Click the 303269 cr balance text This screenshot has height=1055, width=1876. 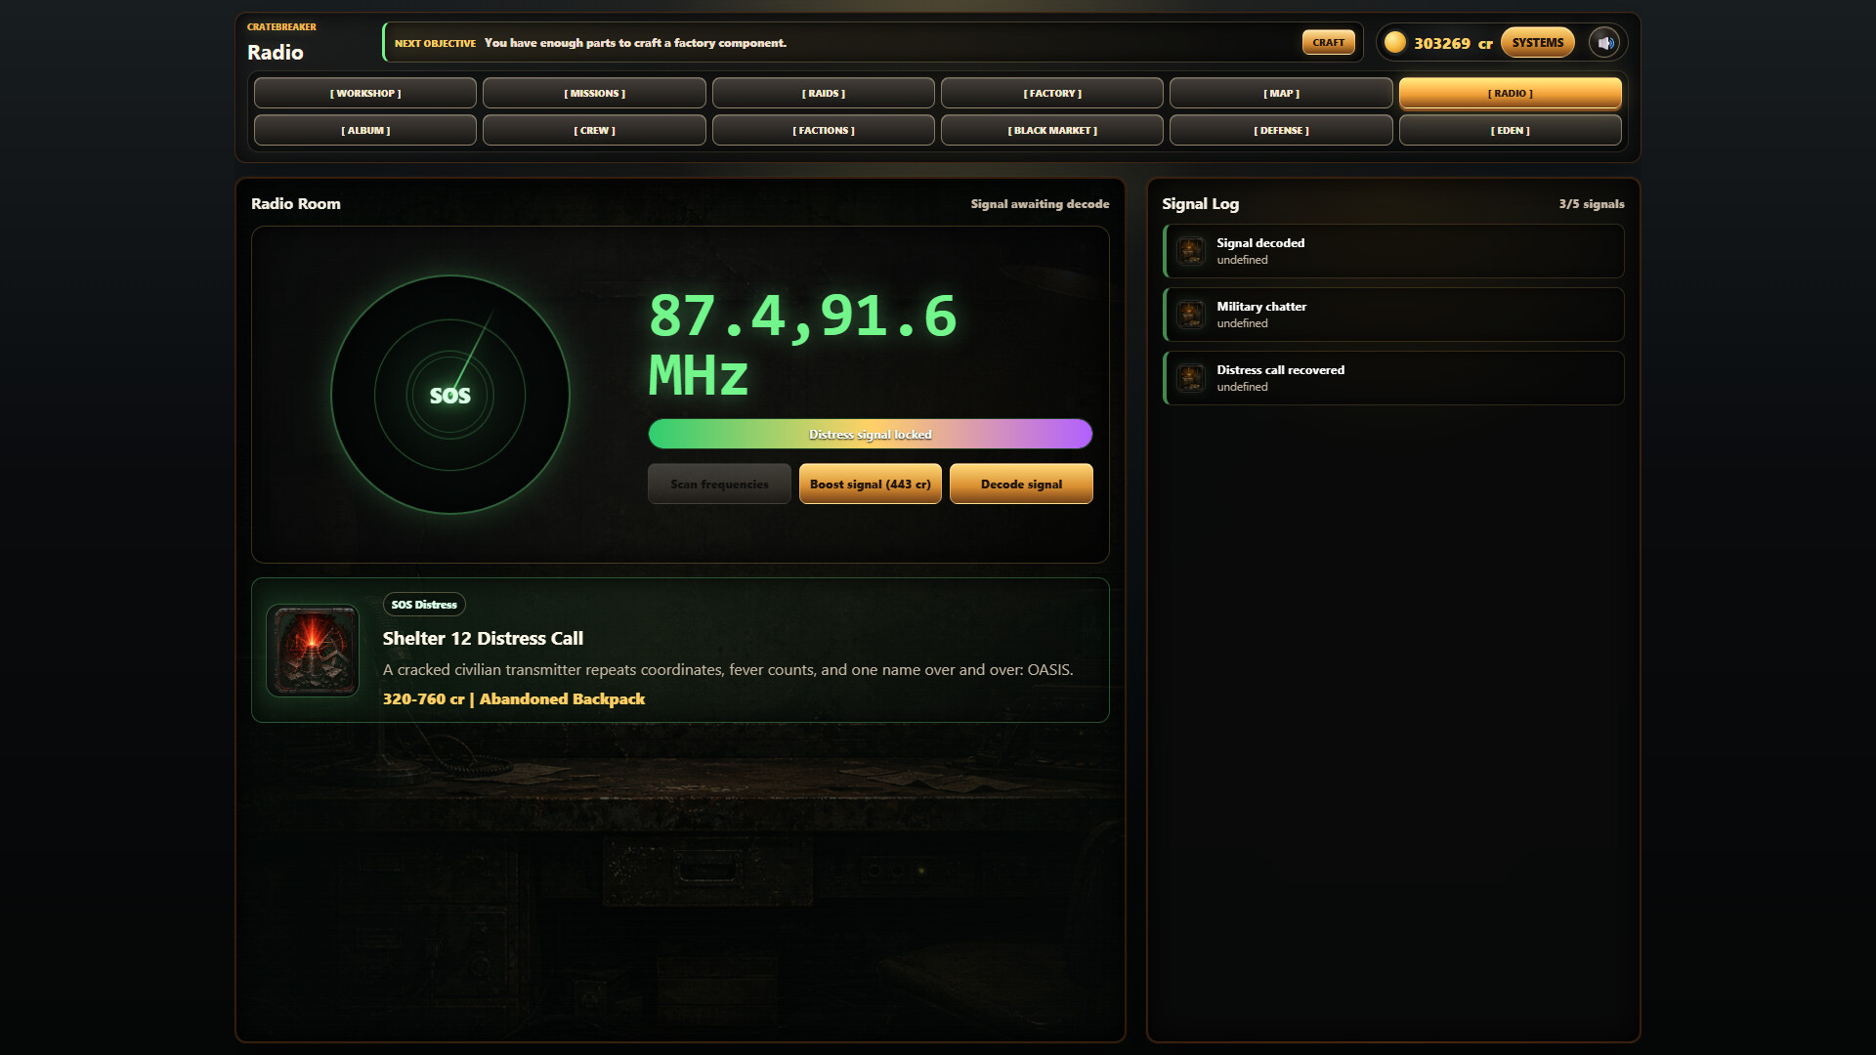coord(1453,43)
